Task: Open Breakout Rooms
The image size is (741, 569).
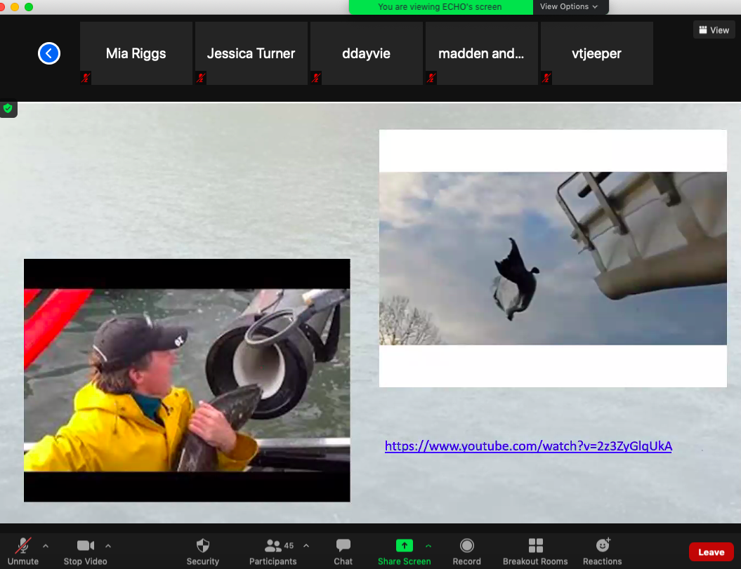Action: pos(535,551)
